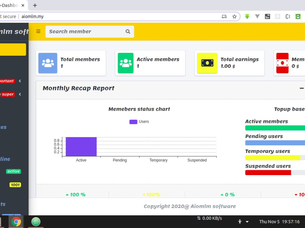Open the system tray dropdown arrow
The width and height of the screenshot is (305, 228).
coord(247,222)
